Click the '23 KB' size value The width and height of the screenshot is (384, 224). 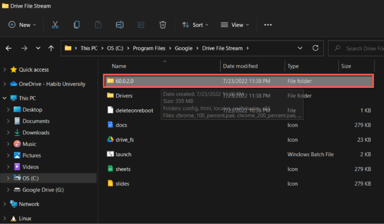click(364, 140)
